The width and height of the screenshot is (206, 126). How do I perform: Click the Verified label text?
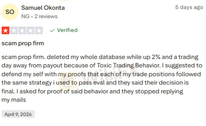click(x=67, y=30)
